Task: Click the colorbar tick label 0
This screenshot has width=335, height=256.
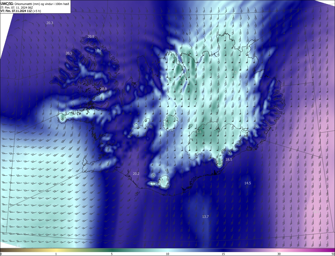Action: (x=1, y=254)
